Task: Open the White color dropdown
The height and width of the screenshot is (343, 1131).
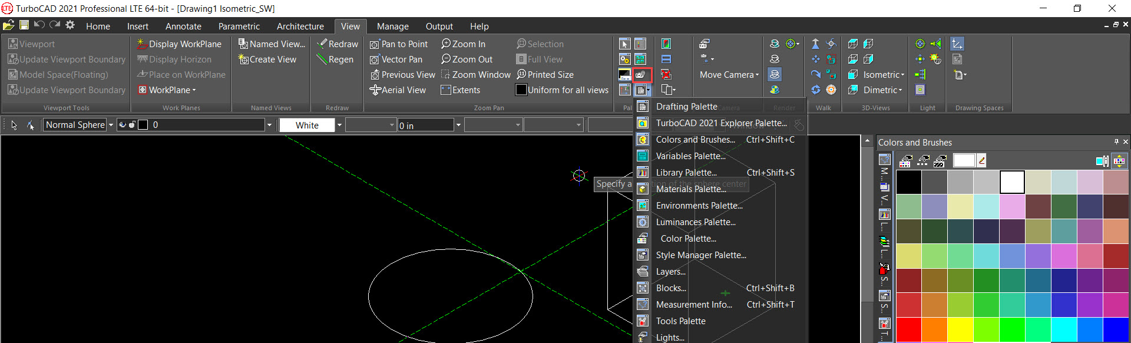Action: [339, 125]
